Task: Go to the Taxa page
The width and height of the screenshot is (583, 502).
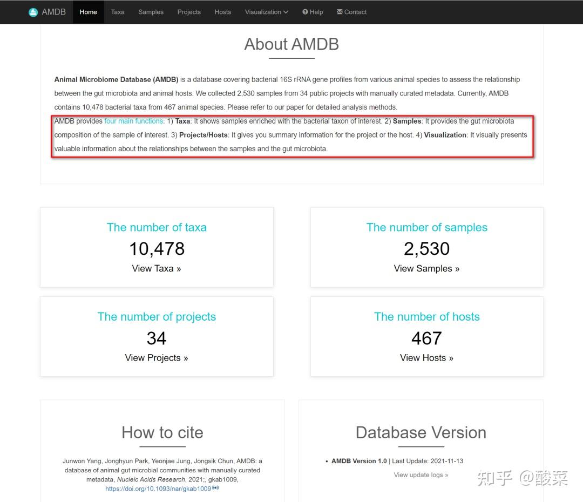Action: click(118, 12)
